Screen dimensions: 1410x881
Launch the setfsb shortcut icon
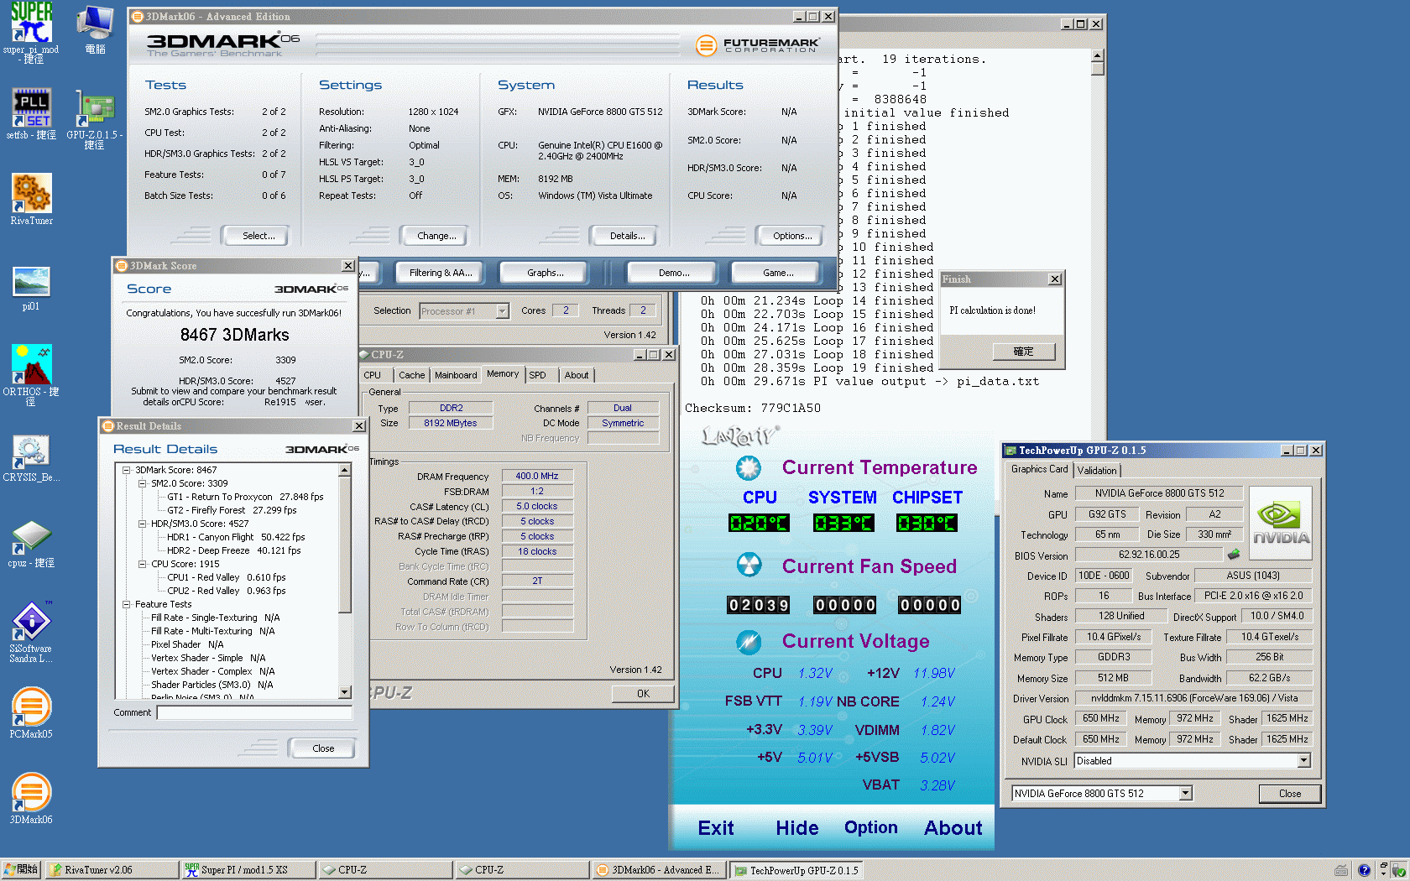31,113
